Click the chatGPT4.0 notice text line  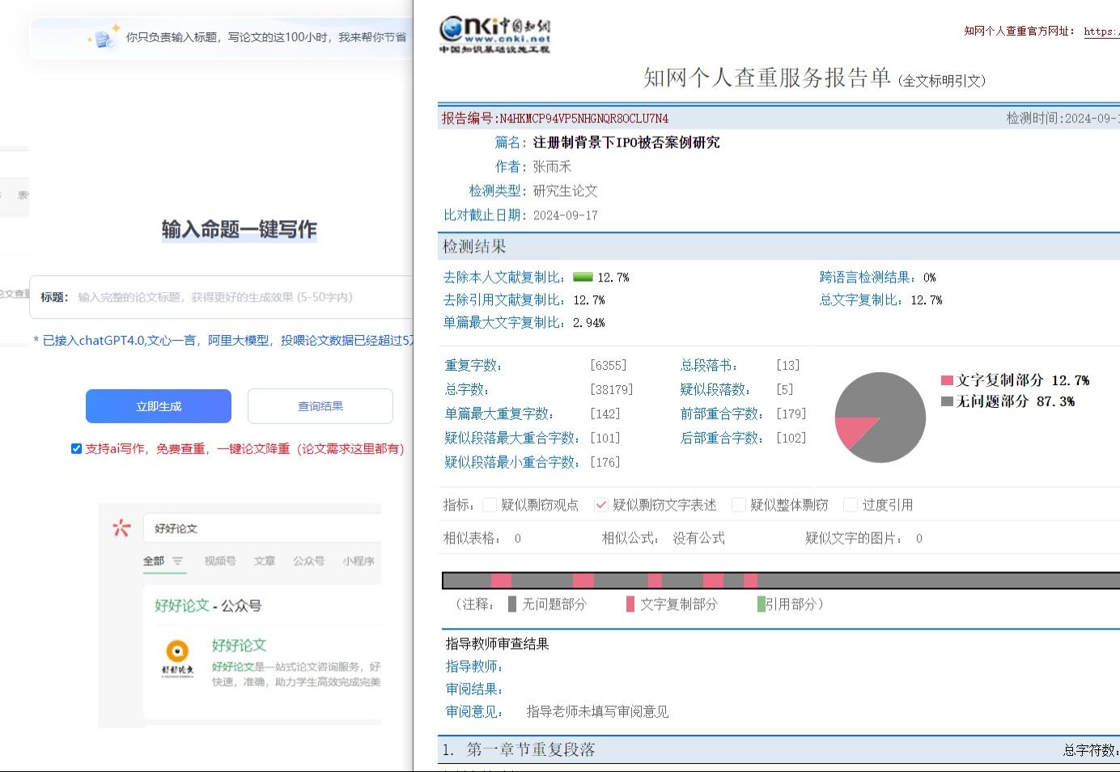223,341
